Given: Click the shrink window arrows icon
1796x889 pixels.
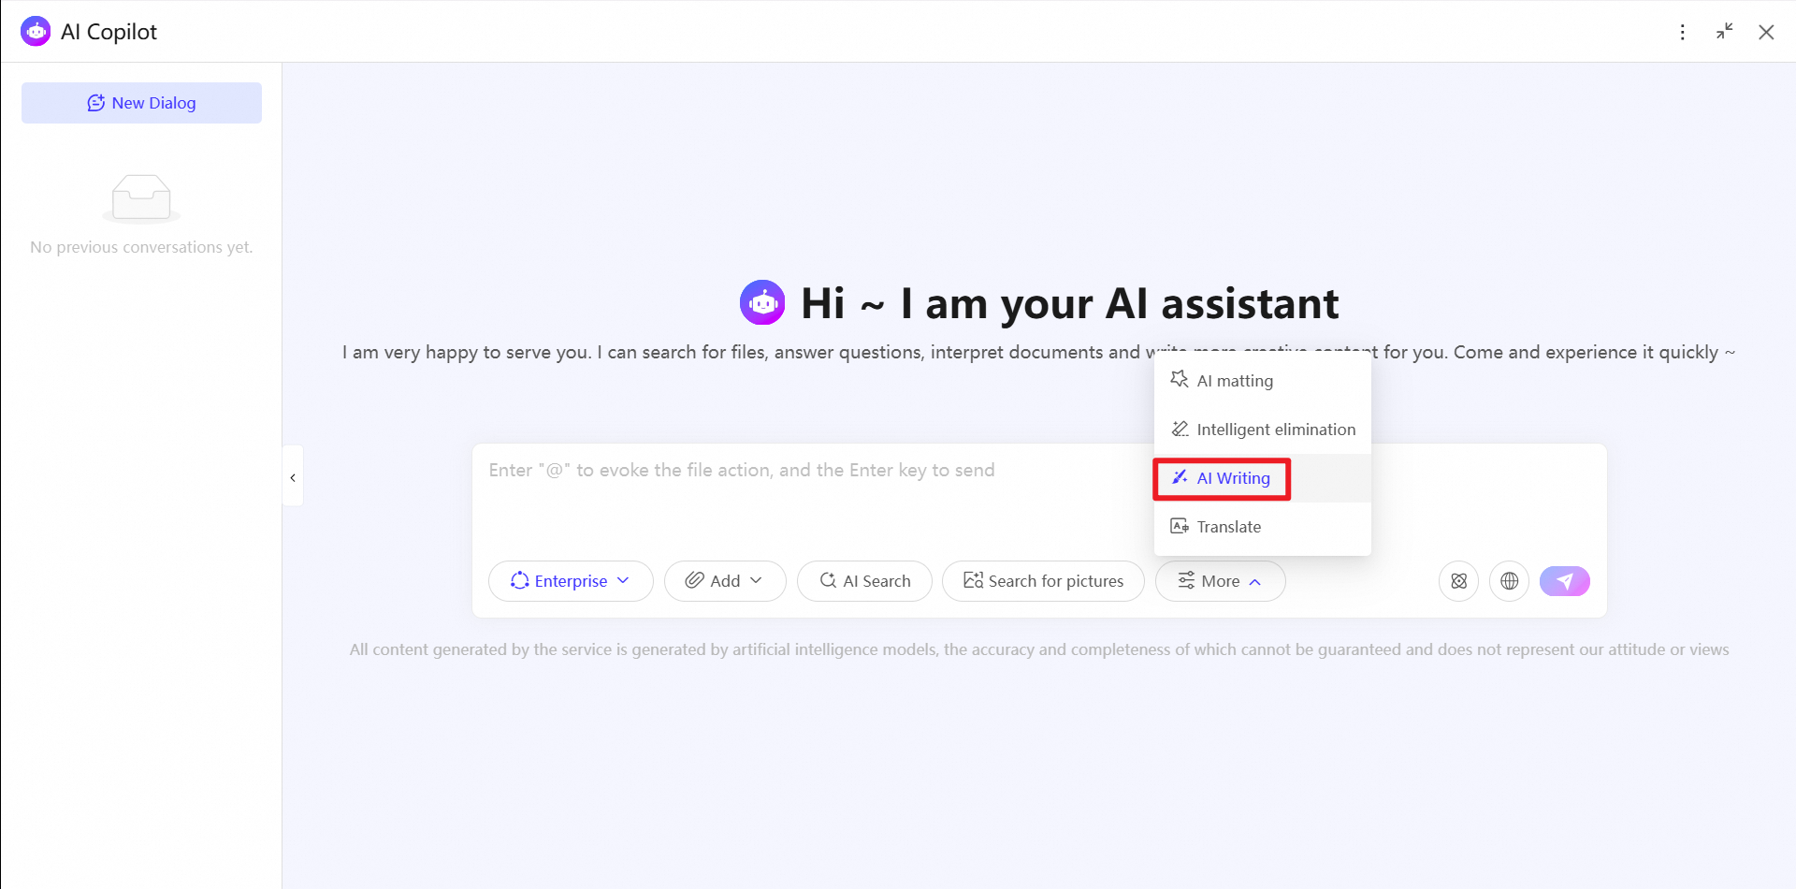Looking at the screenshot, I should coord(1725,31).
